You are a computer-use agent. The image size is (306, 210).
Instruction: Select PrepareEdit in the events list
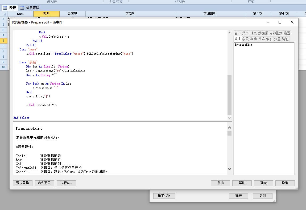pyautogui.click(x=243, y=45)
